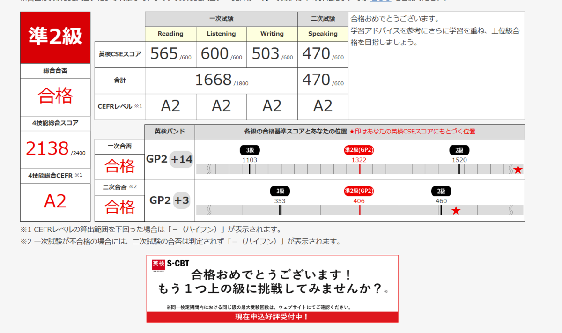This screenshot has width=562, height=333.
Task: Select the 準2級(GP2) badge above score 1322
Action: tap(359, 150)
